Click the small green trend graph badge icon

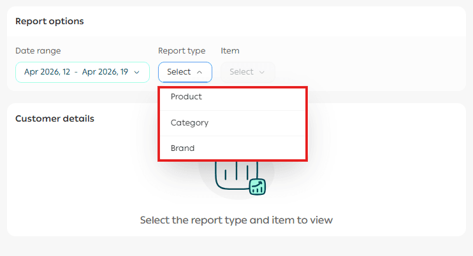(258, 187)
